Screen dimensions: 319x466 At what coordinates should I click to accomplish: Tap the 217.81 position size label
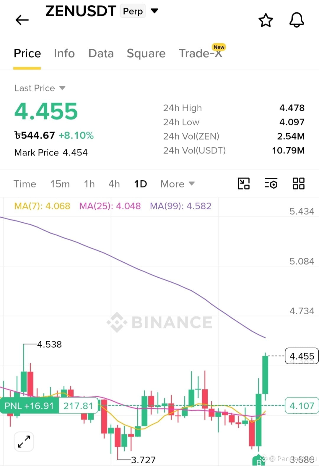click(78, 406)
